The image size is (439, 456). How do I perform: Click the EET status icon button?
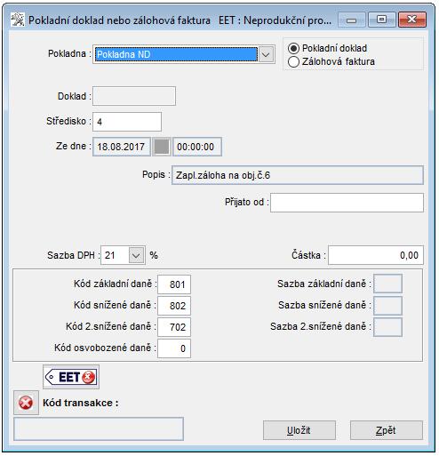click(x=71, y=377)
